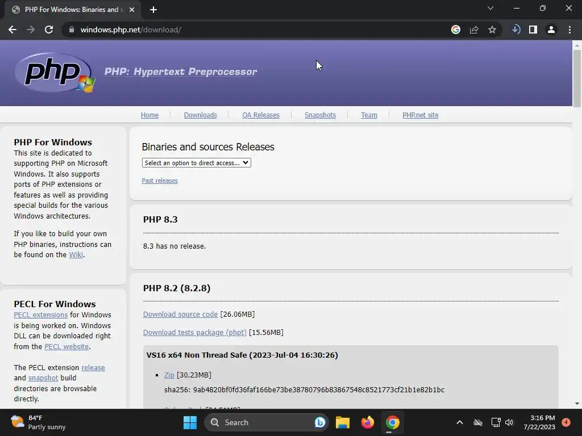This screenshot has width=582, height=436.
Task: Open the Wiki link in sidebar
Action: pos(76,255)
